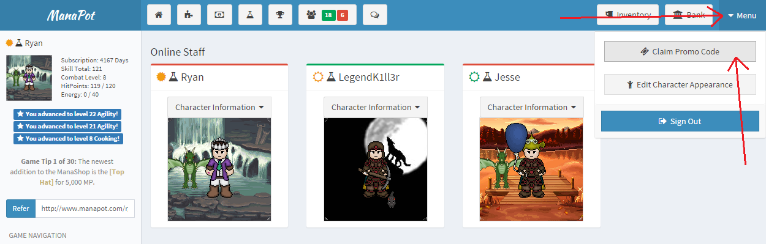Click the orange sun icon beside LegendK1ll3r
Viewport: 766px width, 244px height.
(317, 77)
